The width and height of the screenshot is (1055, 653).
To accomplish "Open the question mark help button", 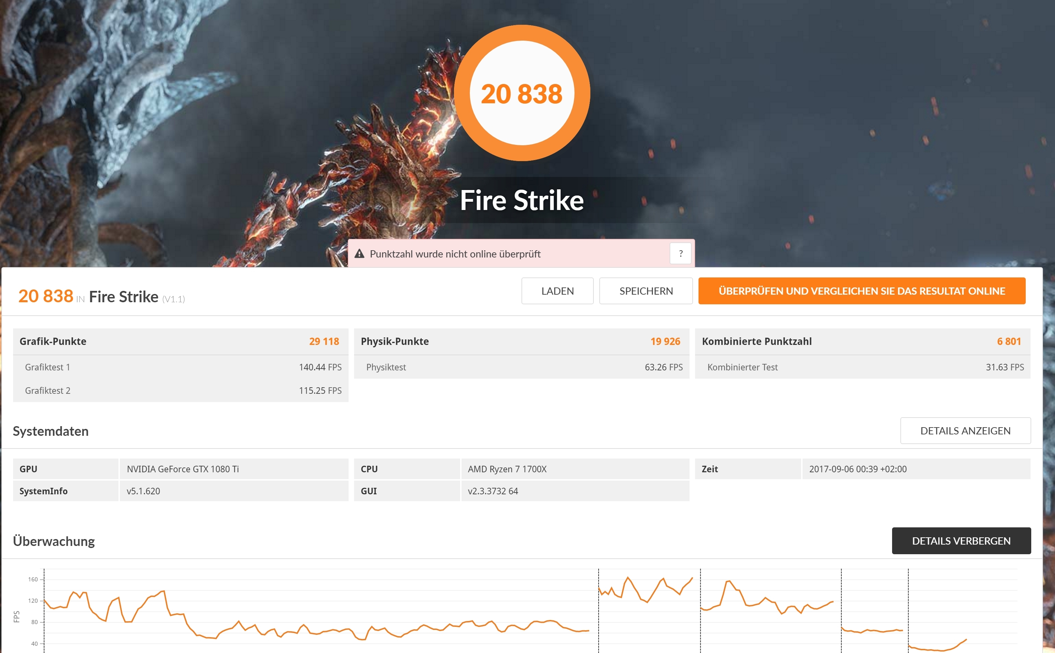I will point(681,253).
